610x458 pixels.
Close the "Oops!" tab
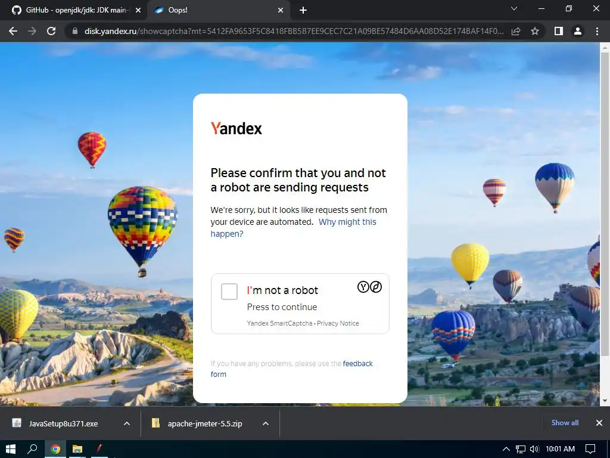[281, 11]
